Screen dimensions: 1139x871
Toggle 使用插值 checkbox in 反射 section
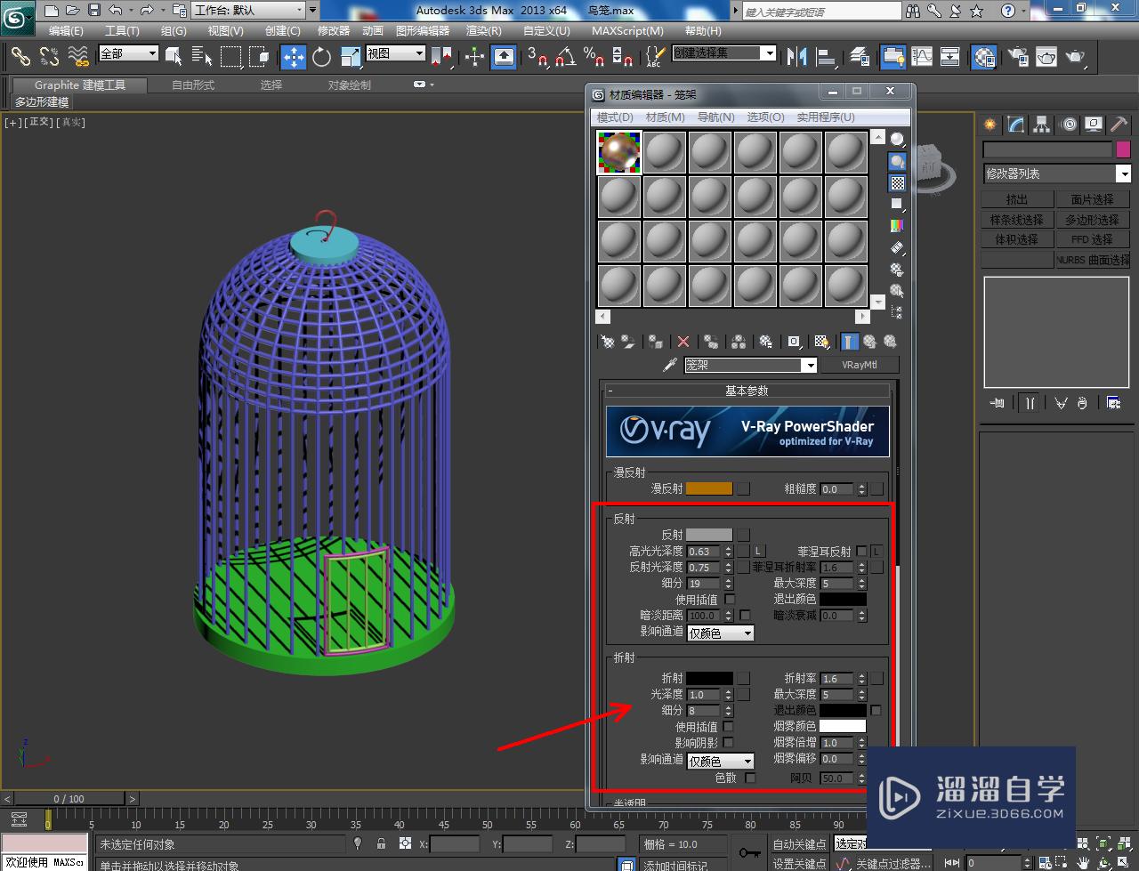[x=730, y=599]
